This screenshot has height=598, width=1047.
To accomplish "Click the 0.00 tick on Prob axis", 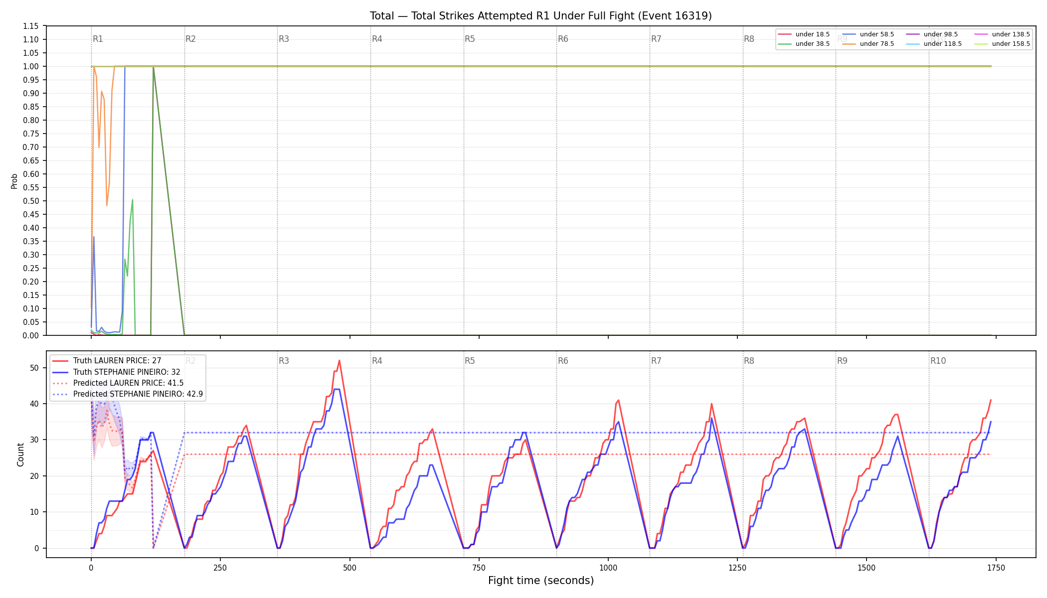I will (30, 335).
